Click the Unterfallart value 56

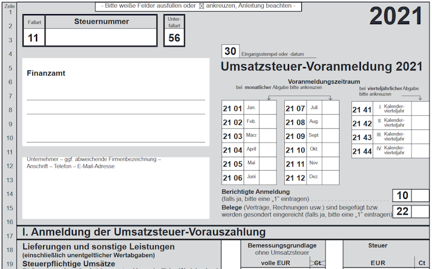tap(174, 38)
